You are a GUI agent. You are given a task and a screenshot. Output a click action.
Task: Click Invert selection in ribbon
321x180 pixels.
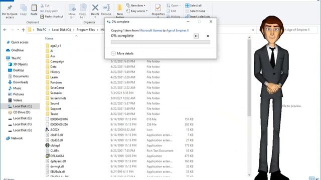click(x=198, y=16)
